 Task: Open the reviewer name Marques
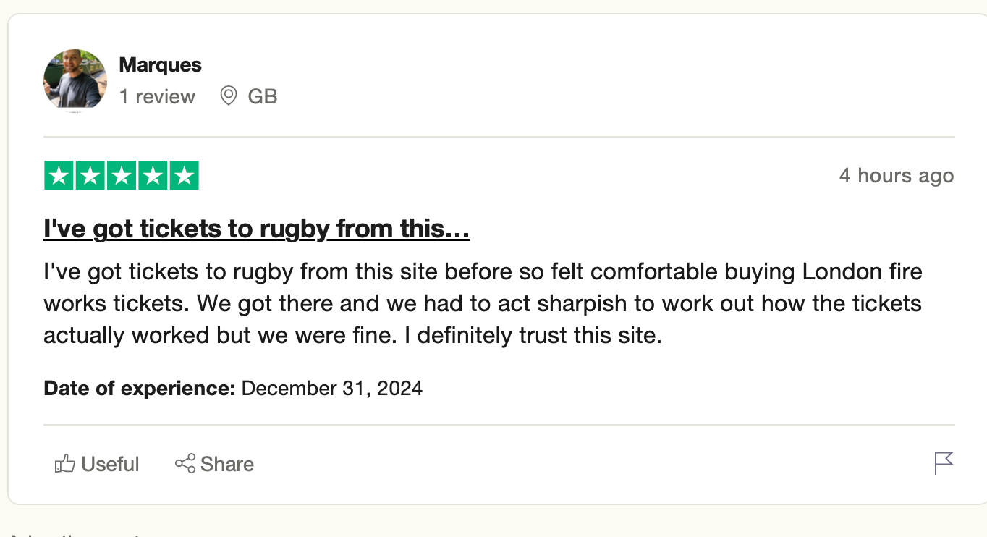coord(160,65)
